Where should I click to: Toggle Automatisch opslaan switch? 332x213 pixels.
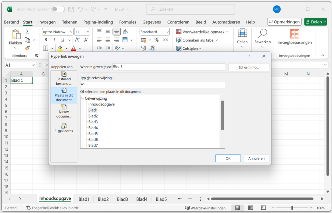[x=58, y=9]
